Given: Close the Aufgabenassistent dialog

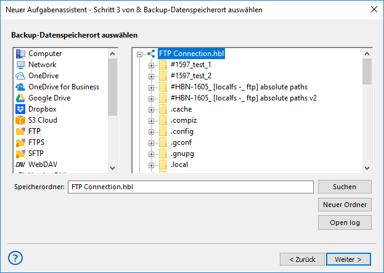Looking at the screenshot, I should point(374,9).
